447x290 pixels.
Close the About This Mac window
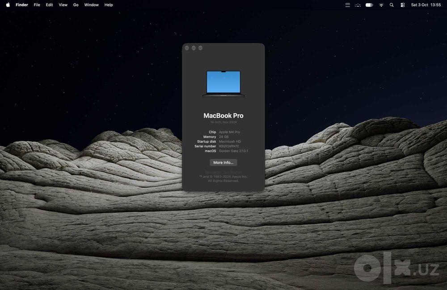tap(187, 48)
